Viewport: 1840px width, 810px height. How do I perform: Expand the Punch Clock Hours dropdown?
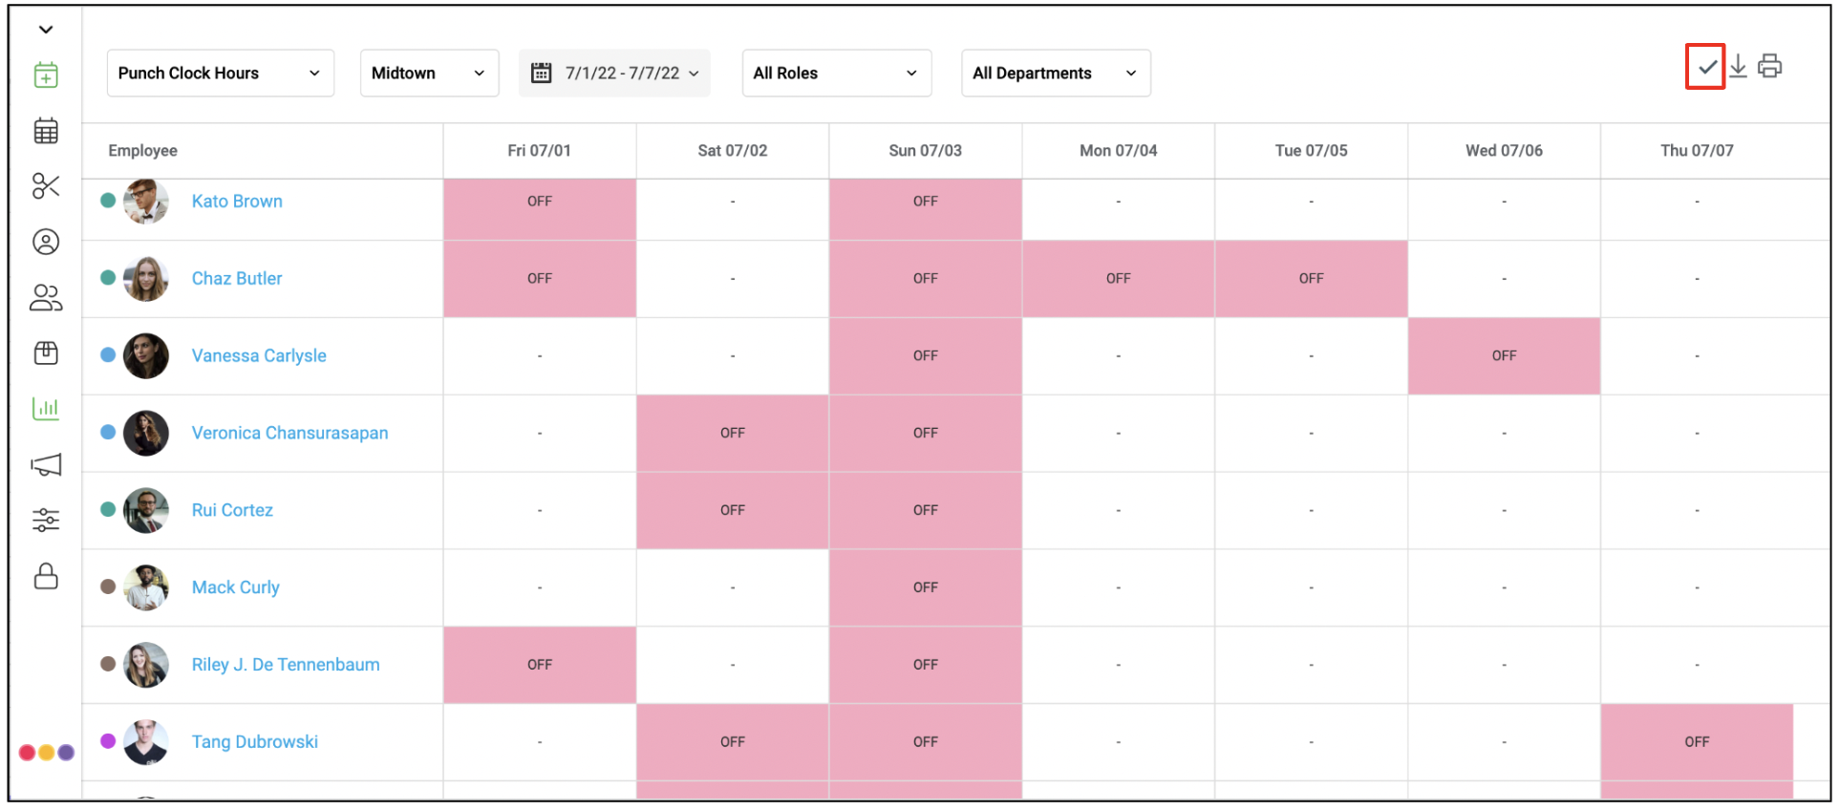(221, 74)
